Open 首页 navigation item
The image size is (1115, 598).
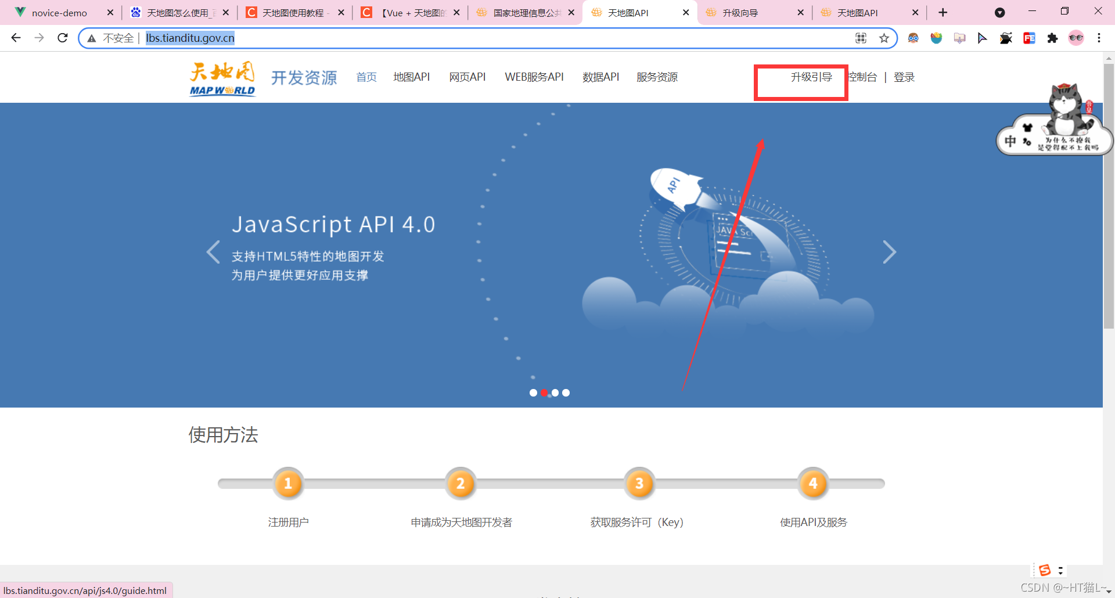(x=366, y=77)
